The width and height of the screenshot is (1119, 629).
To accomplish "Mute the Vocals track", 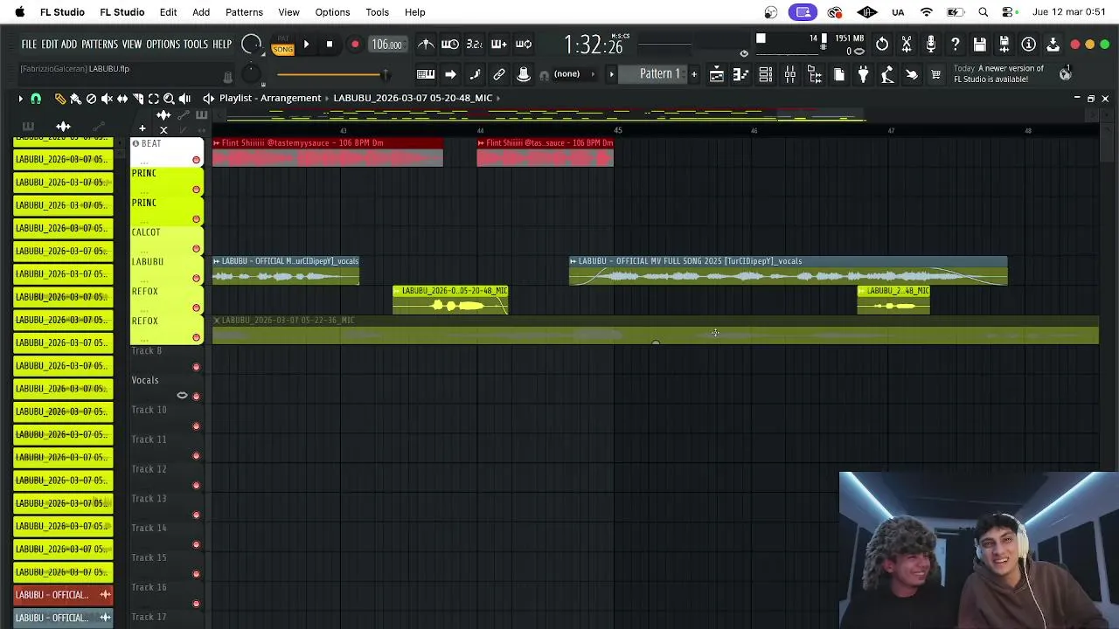I will pyautogui.click(x=196, y=397).
